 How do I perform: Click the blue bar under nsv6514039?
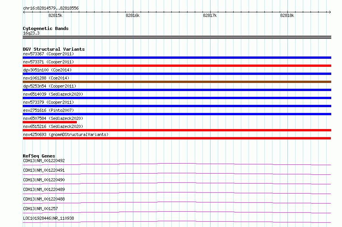[177, 98]
